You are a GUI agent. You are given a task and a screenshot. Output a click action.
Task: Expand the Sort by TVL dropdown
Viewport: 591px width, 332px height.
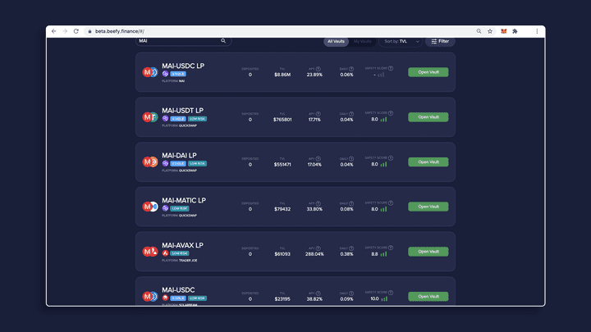click(401, 41)
